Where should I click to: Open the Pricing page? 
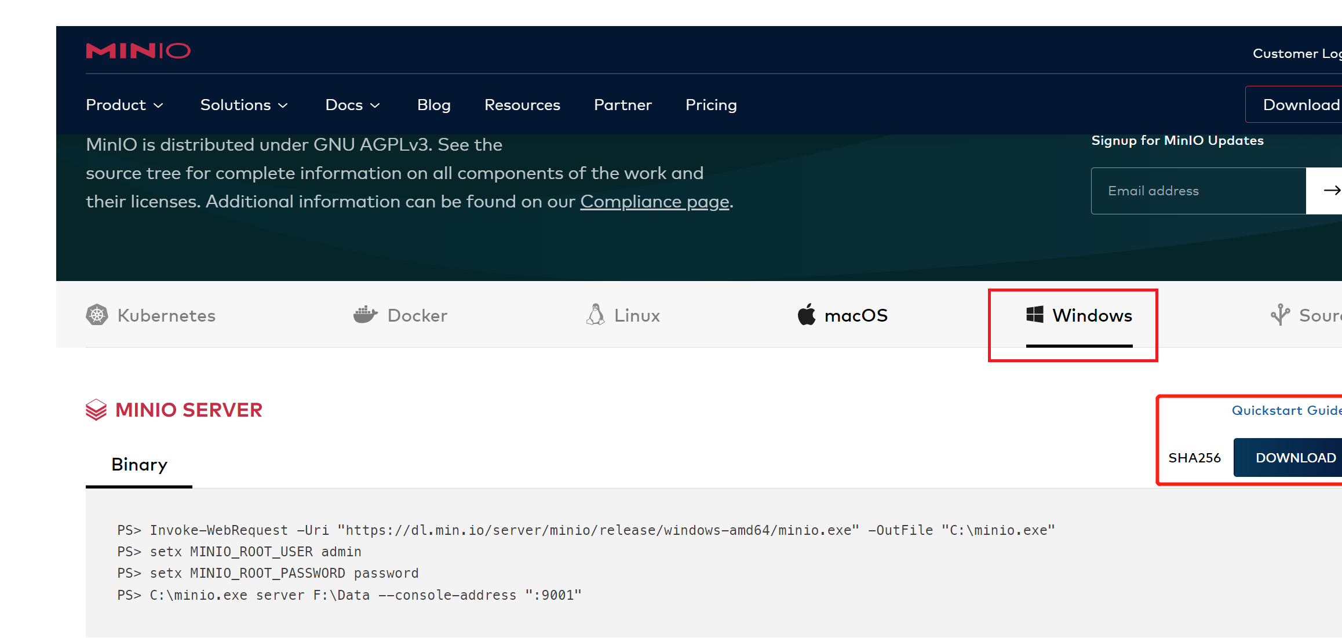711,105
